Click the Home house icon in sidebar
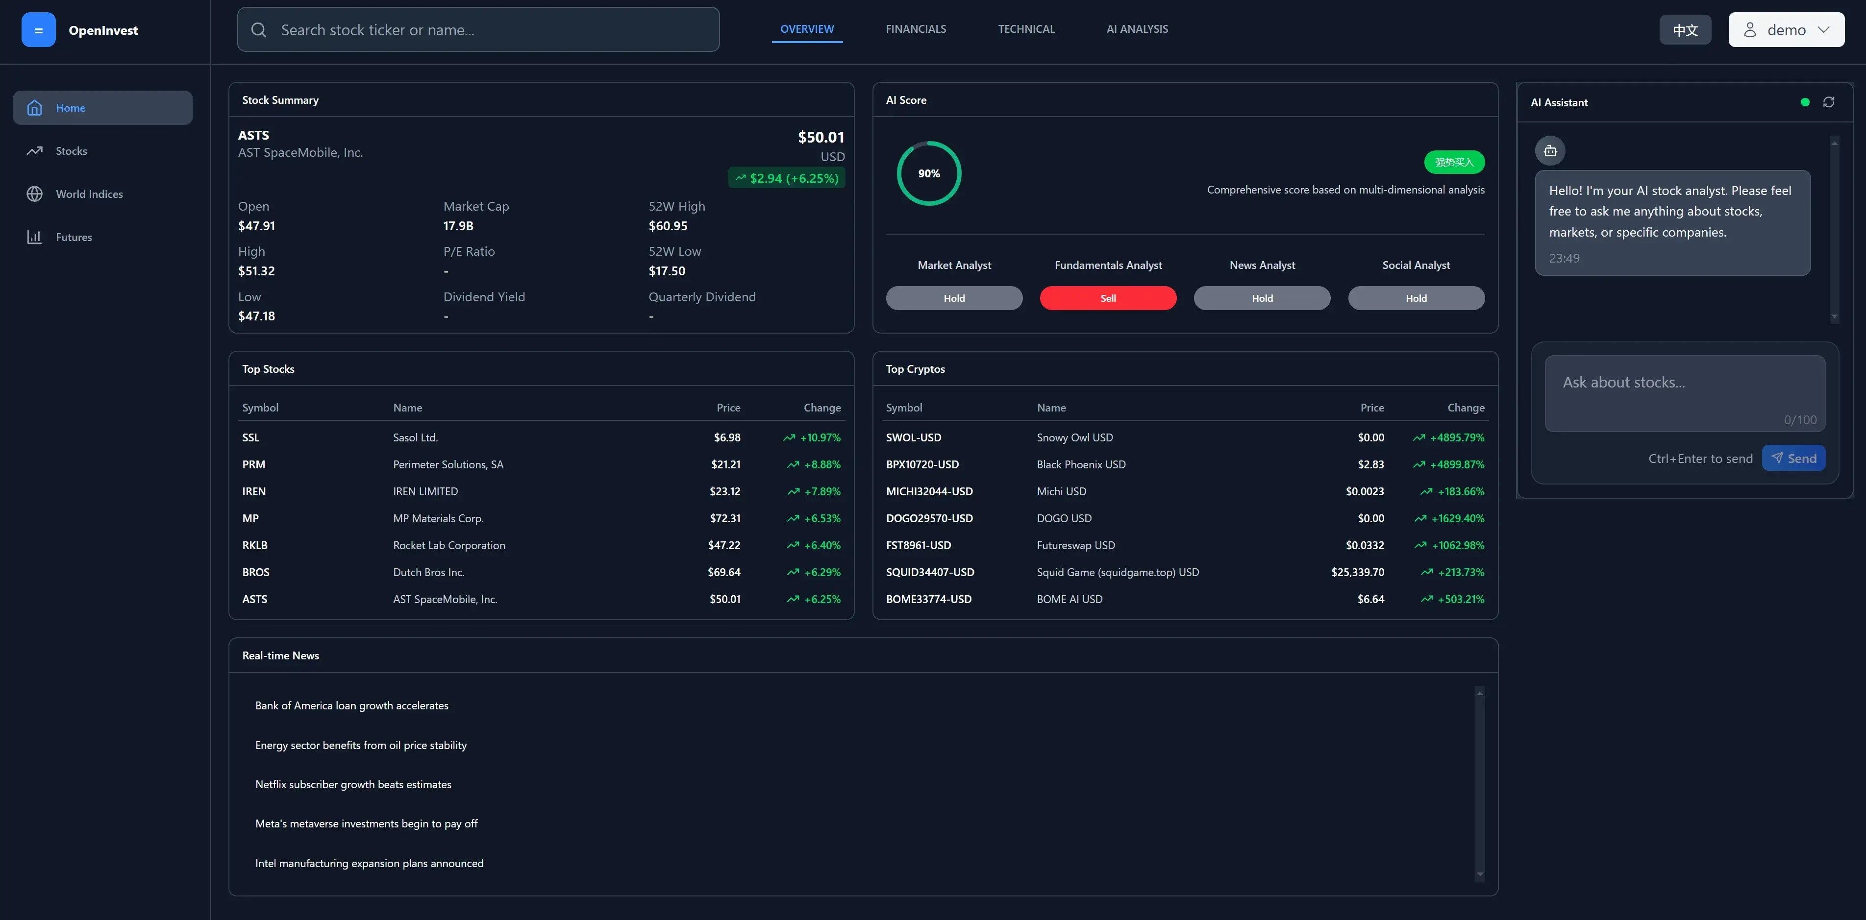Viewport: 1866px width, 920px height. (34, 108)
